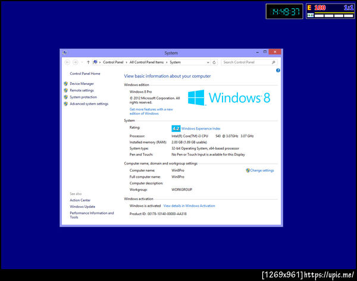Select System breadcrumb in address bar
The image size is (357, 281).
(x=175, y=62)
